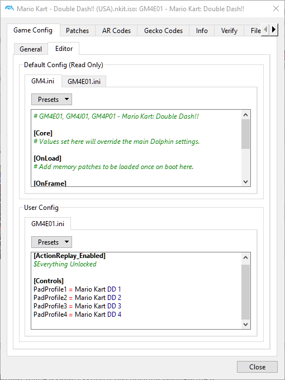Click the [OnLoad] section header text

(47, 158)
